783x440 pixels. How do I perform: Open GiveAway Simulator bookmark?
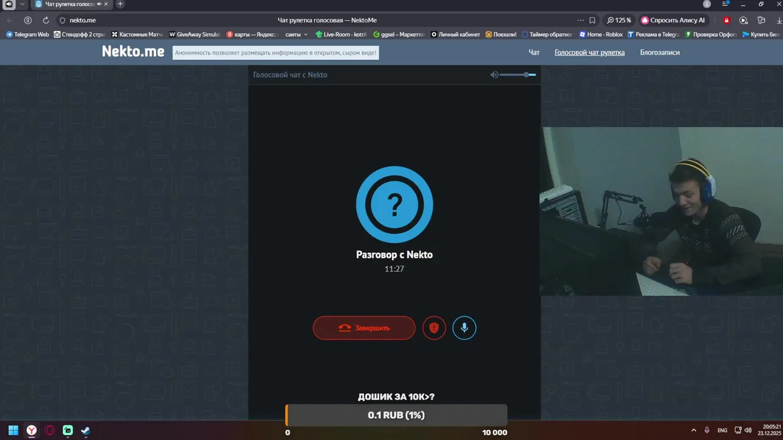tap(195, 35)
